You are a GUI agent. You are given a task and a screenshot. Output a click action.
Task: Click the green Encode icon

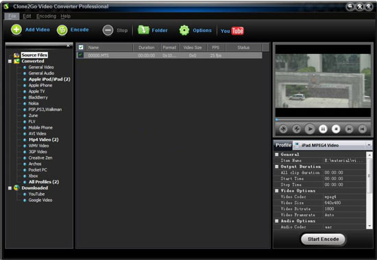click(62, 30)
